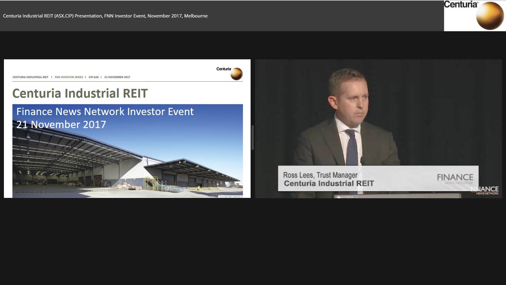
Task: Click 'CIP:ASX' ticker text on the slide
Action: [94, 77]
